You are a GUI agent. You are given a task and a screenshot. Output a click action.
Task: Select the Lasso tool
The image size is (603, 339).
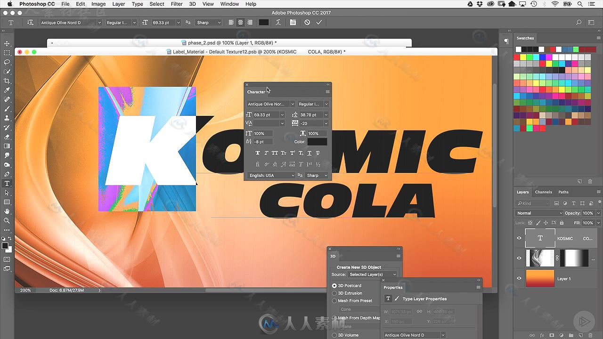[7, 62]
